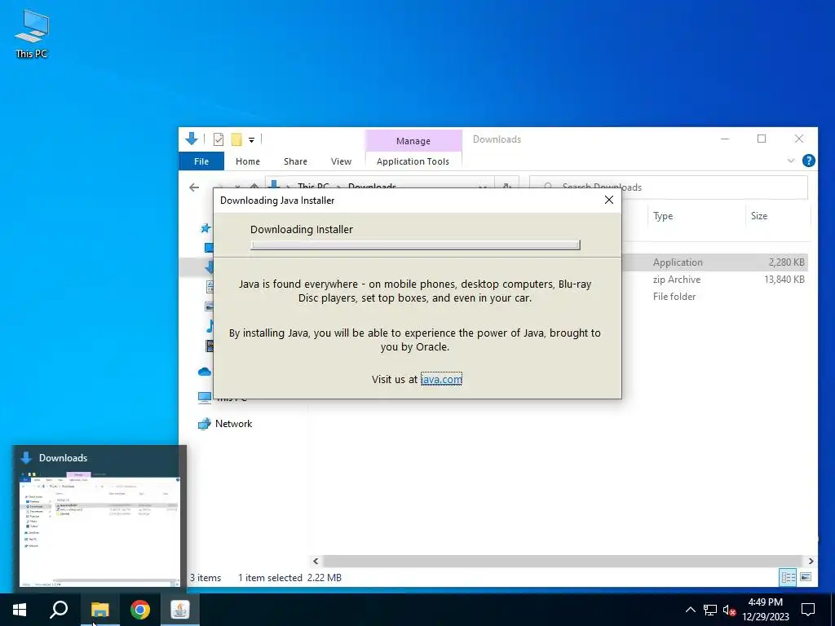
Task: Open the Application Tools tab
Action: tap(413, 161)
